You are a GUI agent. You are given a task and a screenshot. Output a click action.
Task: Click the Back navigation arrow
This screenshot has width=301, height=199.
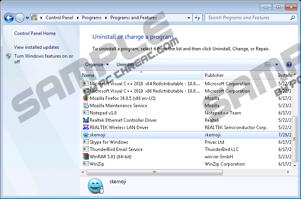(x=9, y=18)
